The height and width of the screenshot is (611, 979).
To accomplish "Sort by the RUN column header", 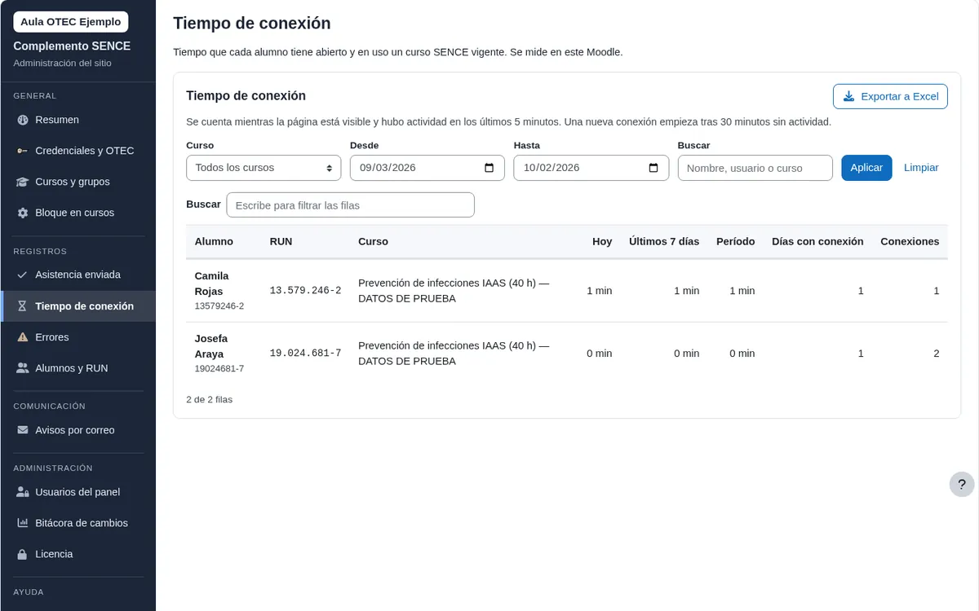I will coord(281,242).
